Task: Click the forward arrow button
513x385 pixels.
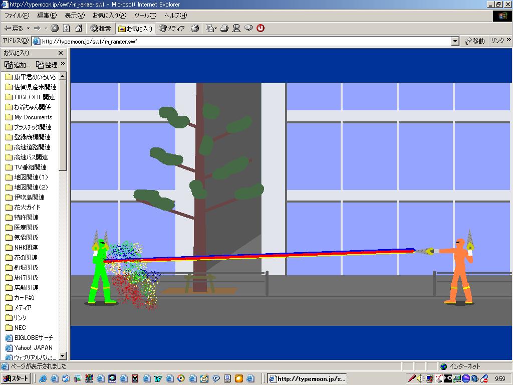Action: 37,29
